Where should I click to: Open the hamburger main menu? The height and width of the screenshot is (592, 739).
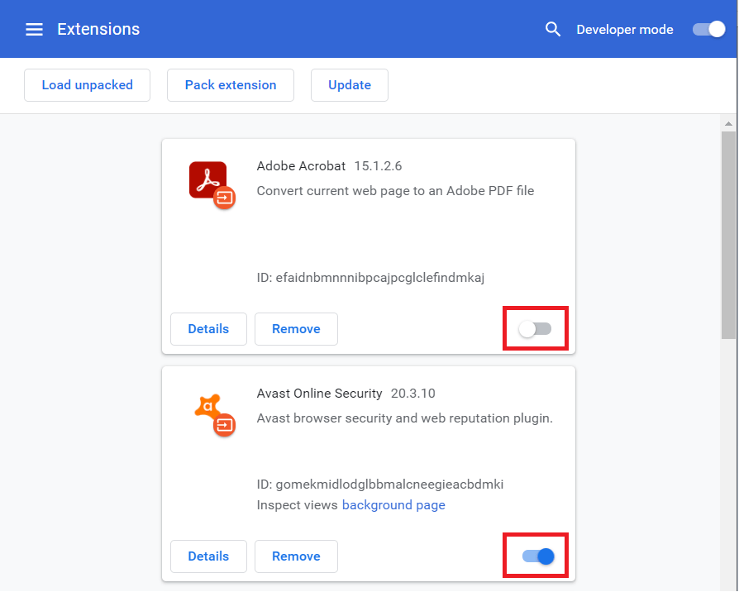point(34,29)
